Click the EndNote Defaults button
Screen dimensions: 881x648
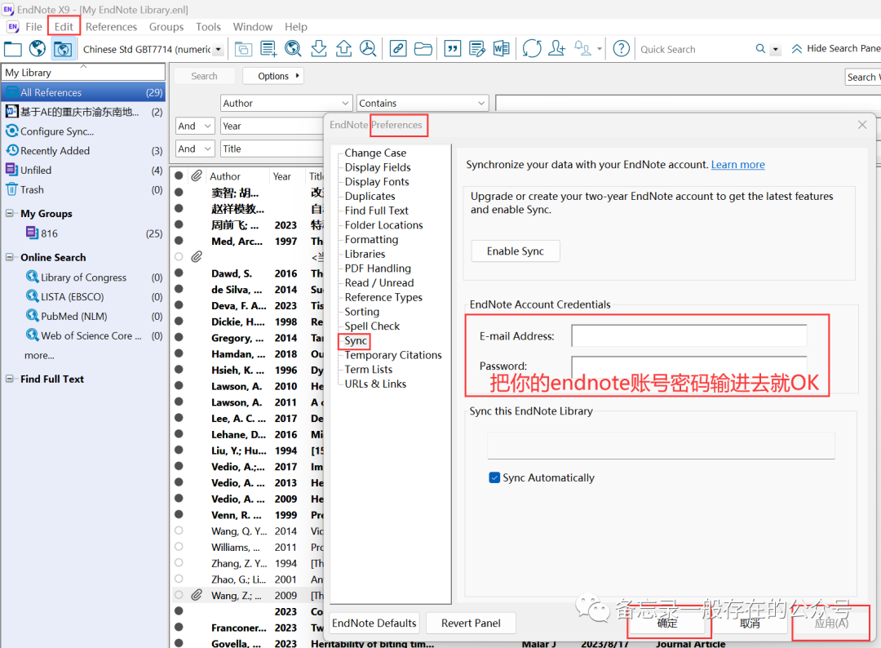(x=374, y=624)
